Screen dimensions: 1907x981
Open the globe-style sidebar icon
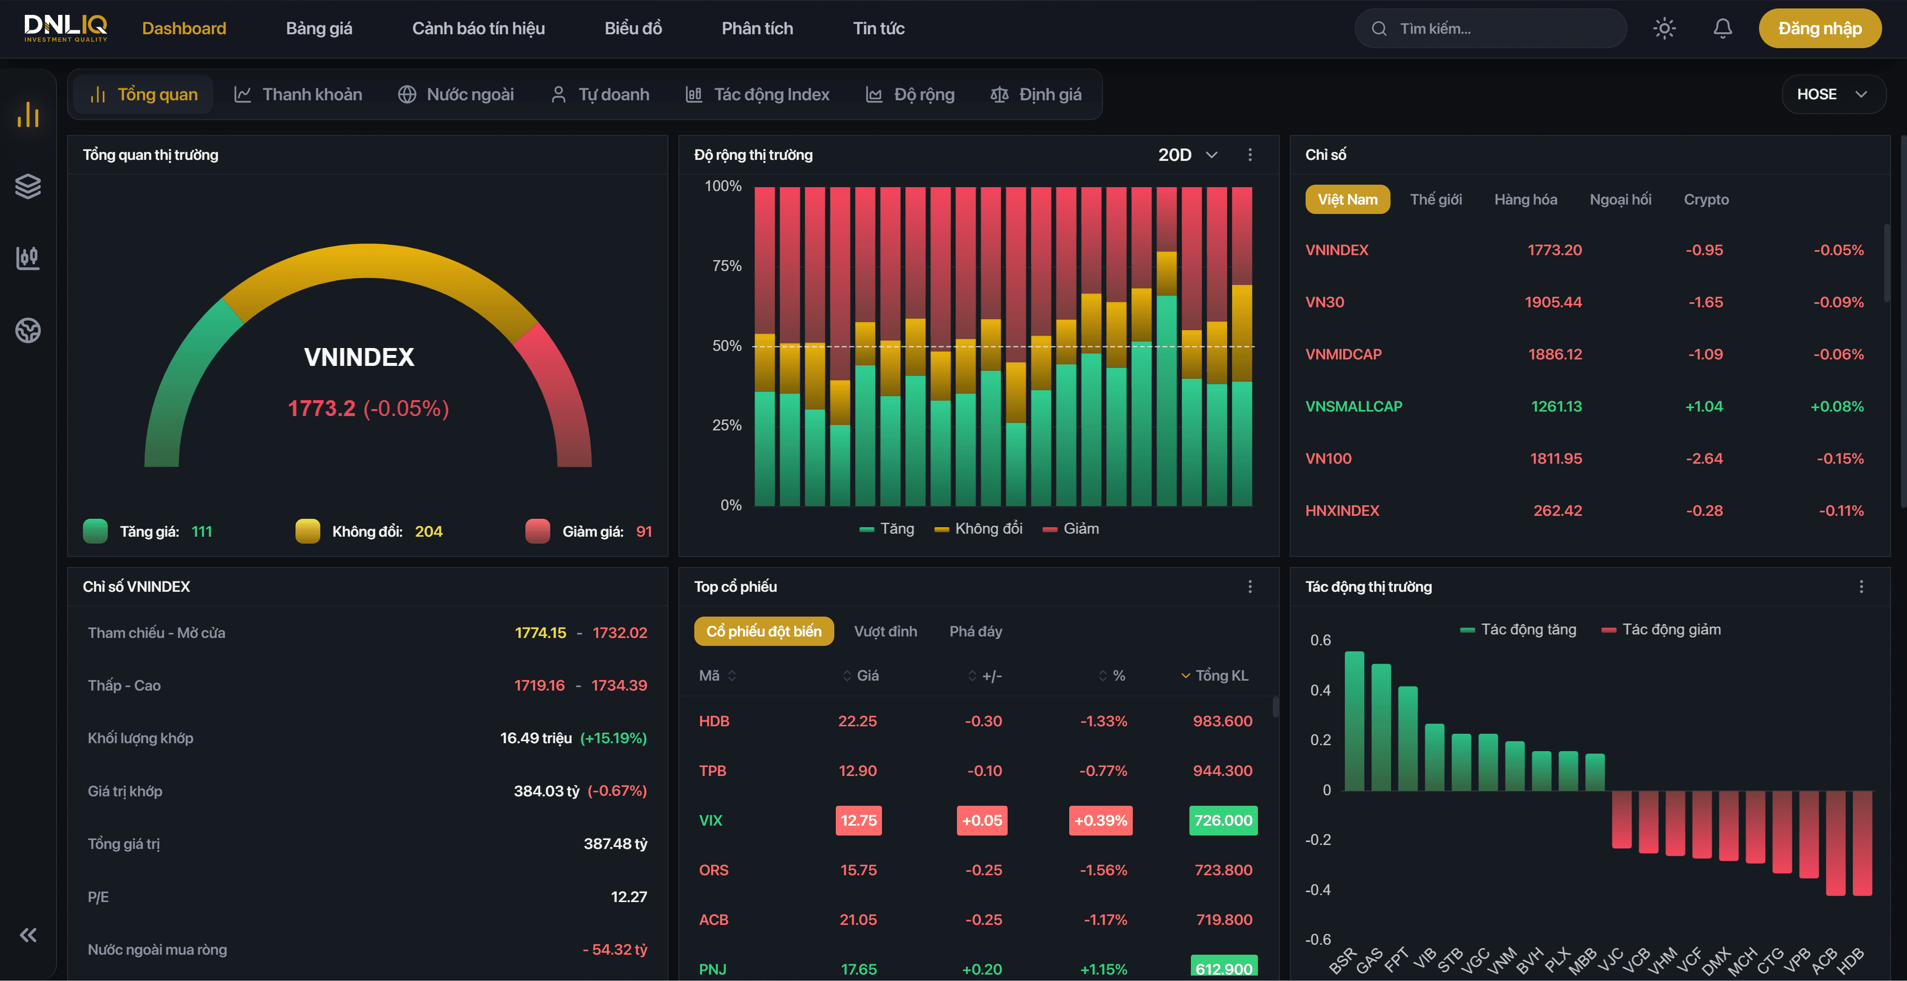(x=28, y=330)
